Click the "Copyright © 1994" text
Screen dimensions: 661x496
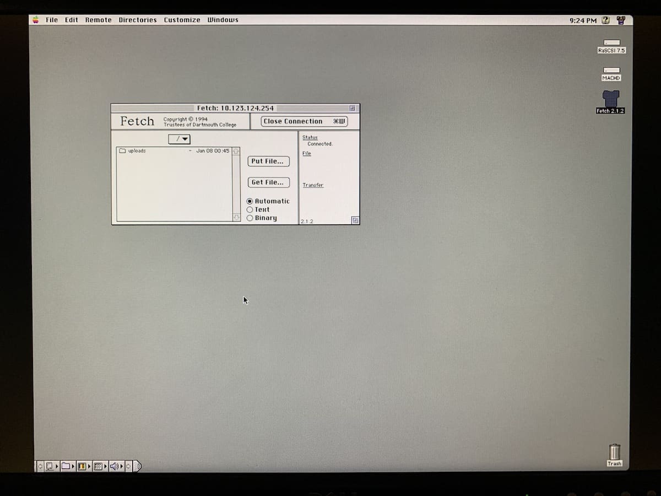pyautogui.click(x=186, y=119)
